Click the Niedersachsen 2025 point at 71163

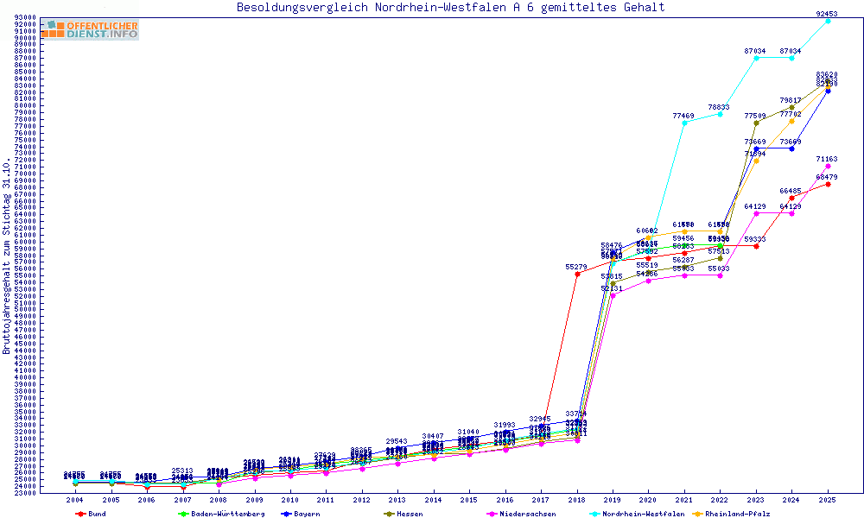828,166
